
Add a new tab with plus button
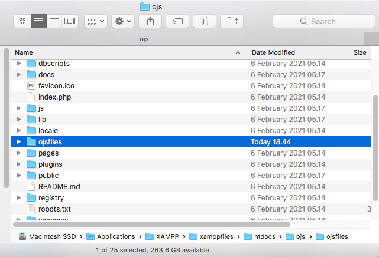point(372,39)
